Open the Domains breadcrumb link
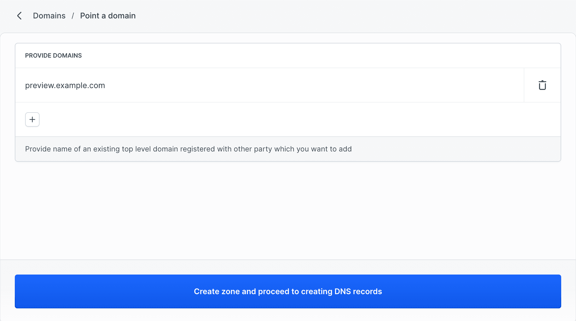The image size is (576, 321). click(x=49, y=16)
